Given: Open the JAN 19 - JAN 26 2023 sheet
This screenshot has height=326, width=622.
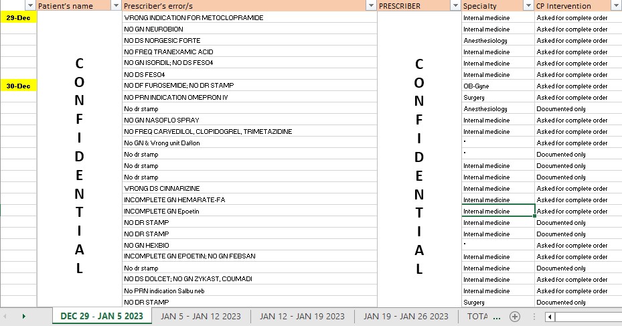Looking at the screenshot, I should (406, 316).
